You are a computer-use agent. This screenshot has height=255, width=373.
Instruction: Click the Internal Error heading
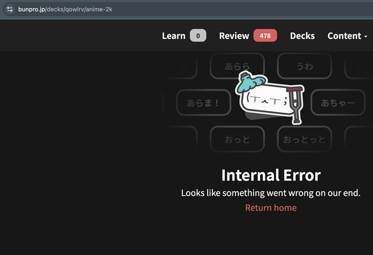[x=271, y=175]
